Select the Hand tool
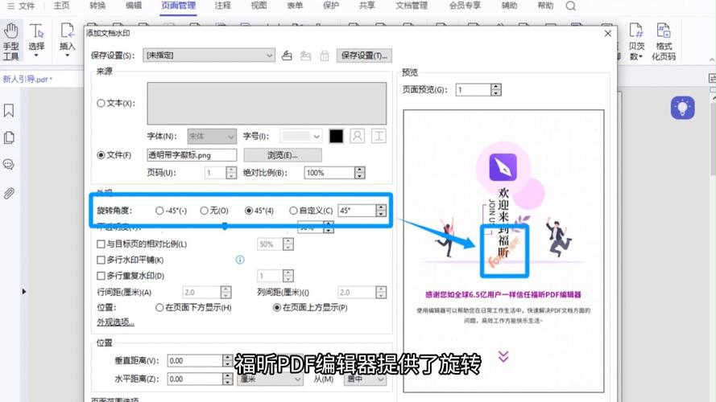 (11, 42)
